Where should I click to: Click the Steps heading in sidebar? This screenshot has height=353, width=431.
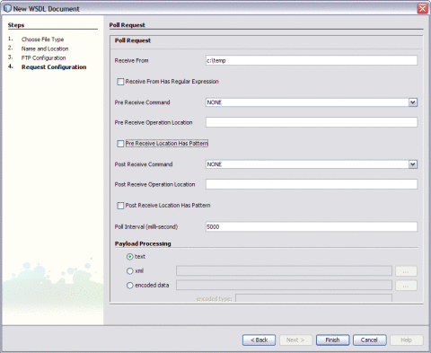pyautogui.click(x=16, y=25)
